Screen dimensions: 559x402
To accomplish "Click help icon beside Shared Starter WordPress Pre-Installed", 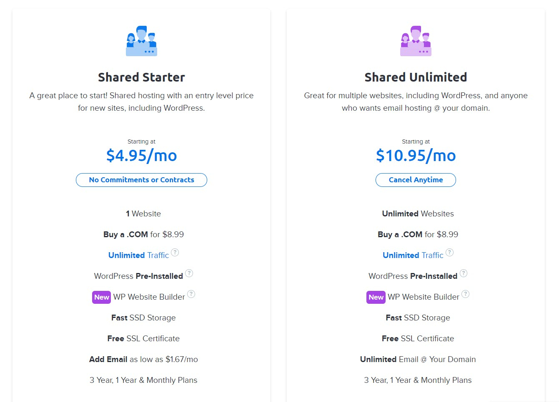I will 189,273.
